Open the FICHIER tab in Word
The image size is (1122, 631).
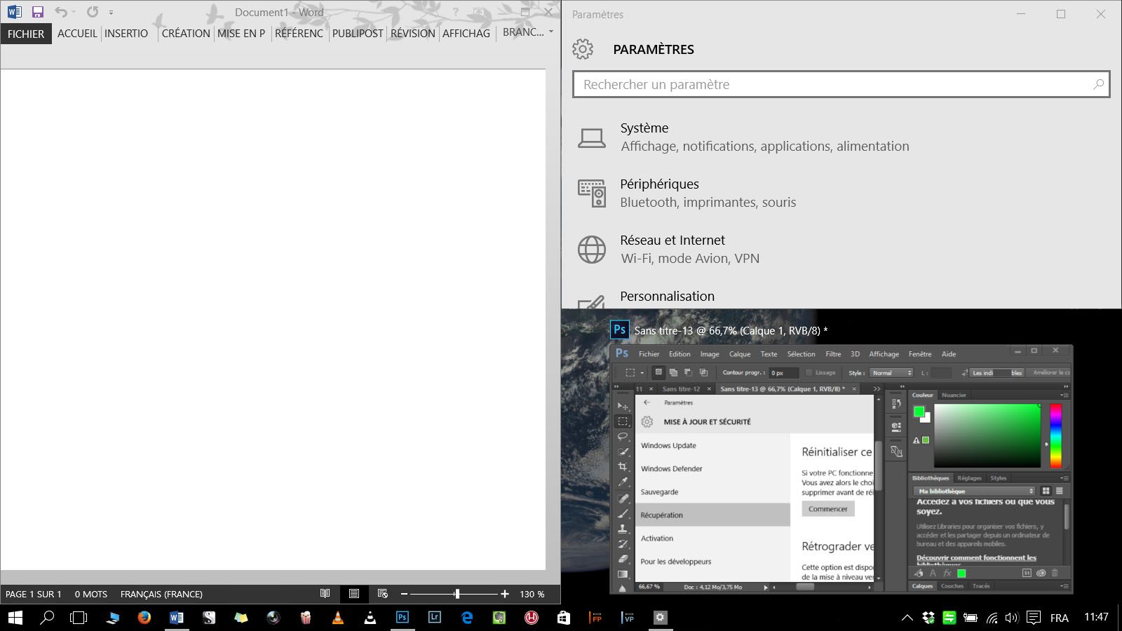coord(26,34)
